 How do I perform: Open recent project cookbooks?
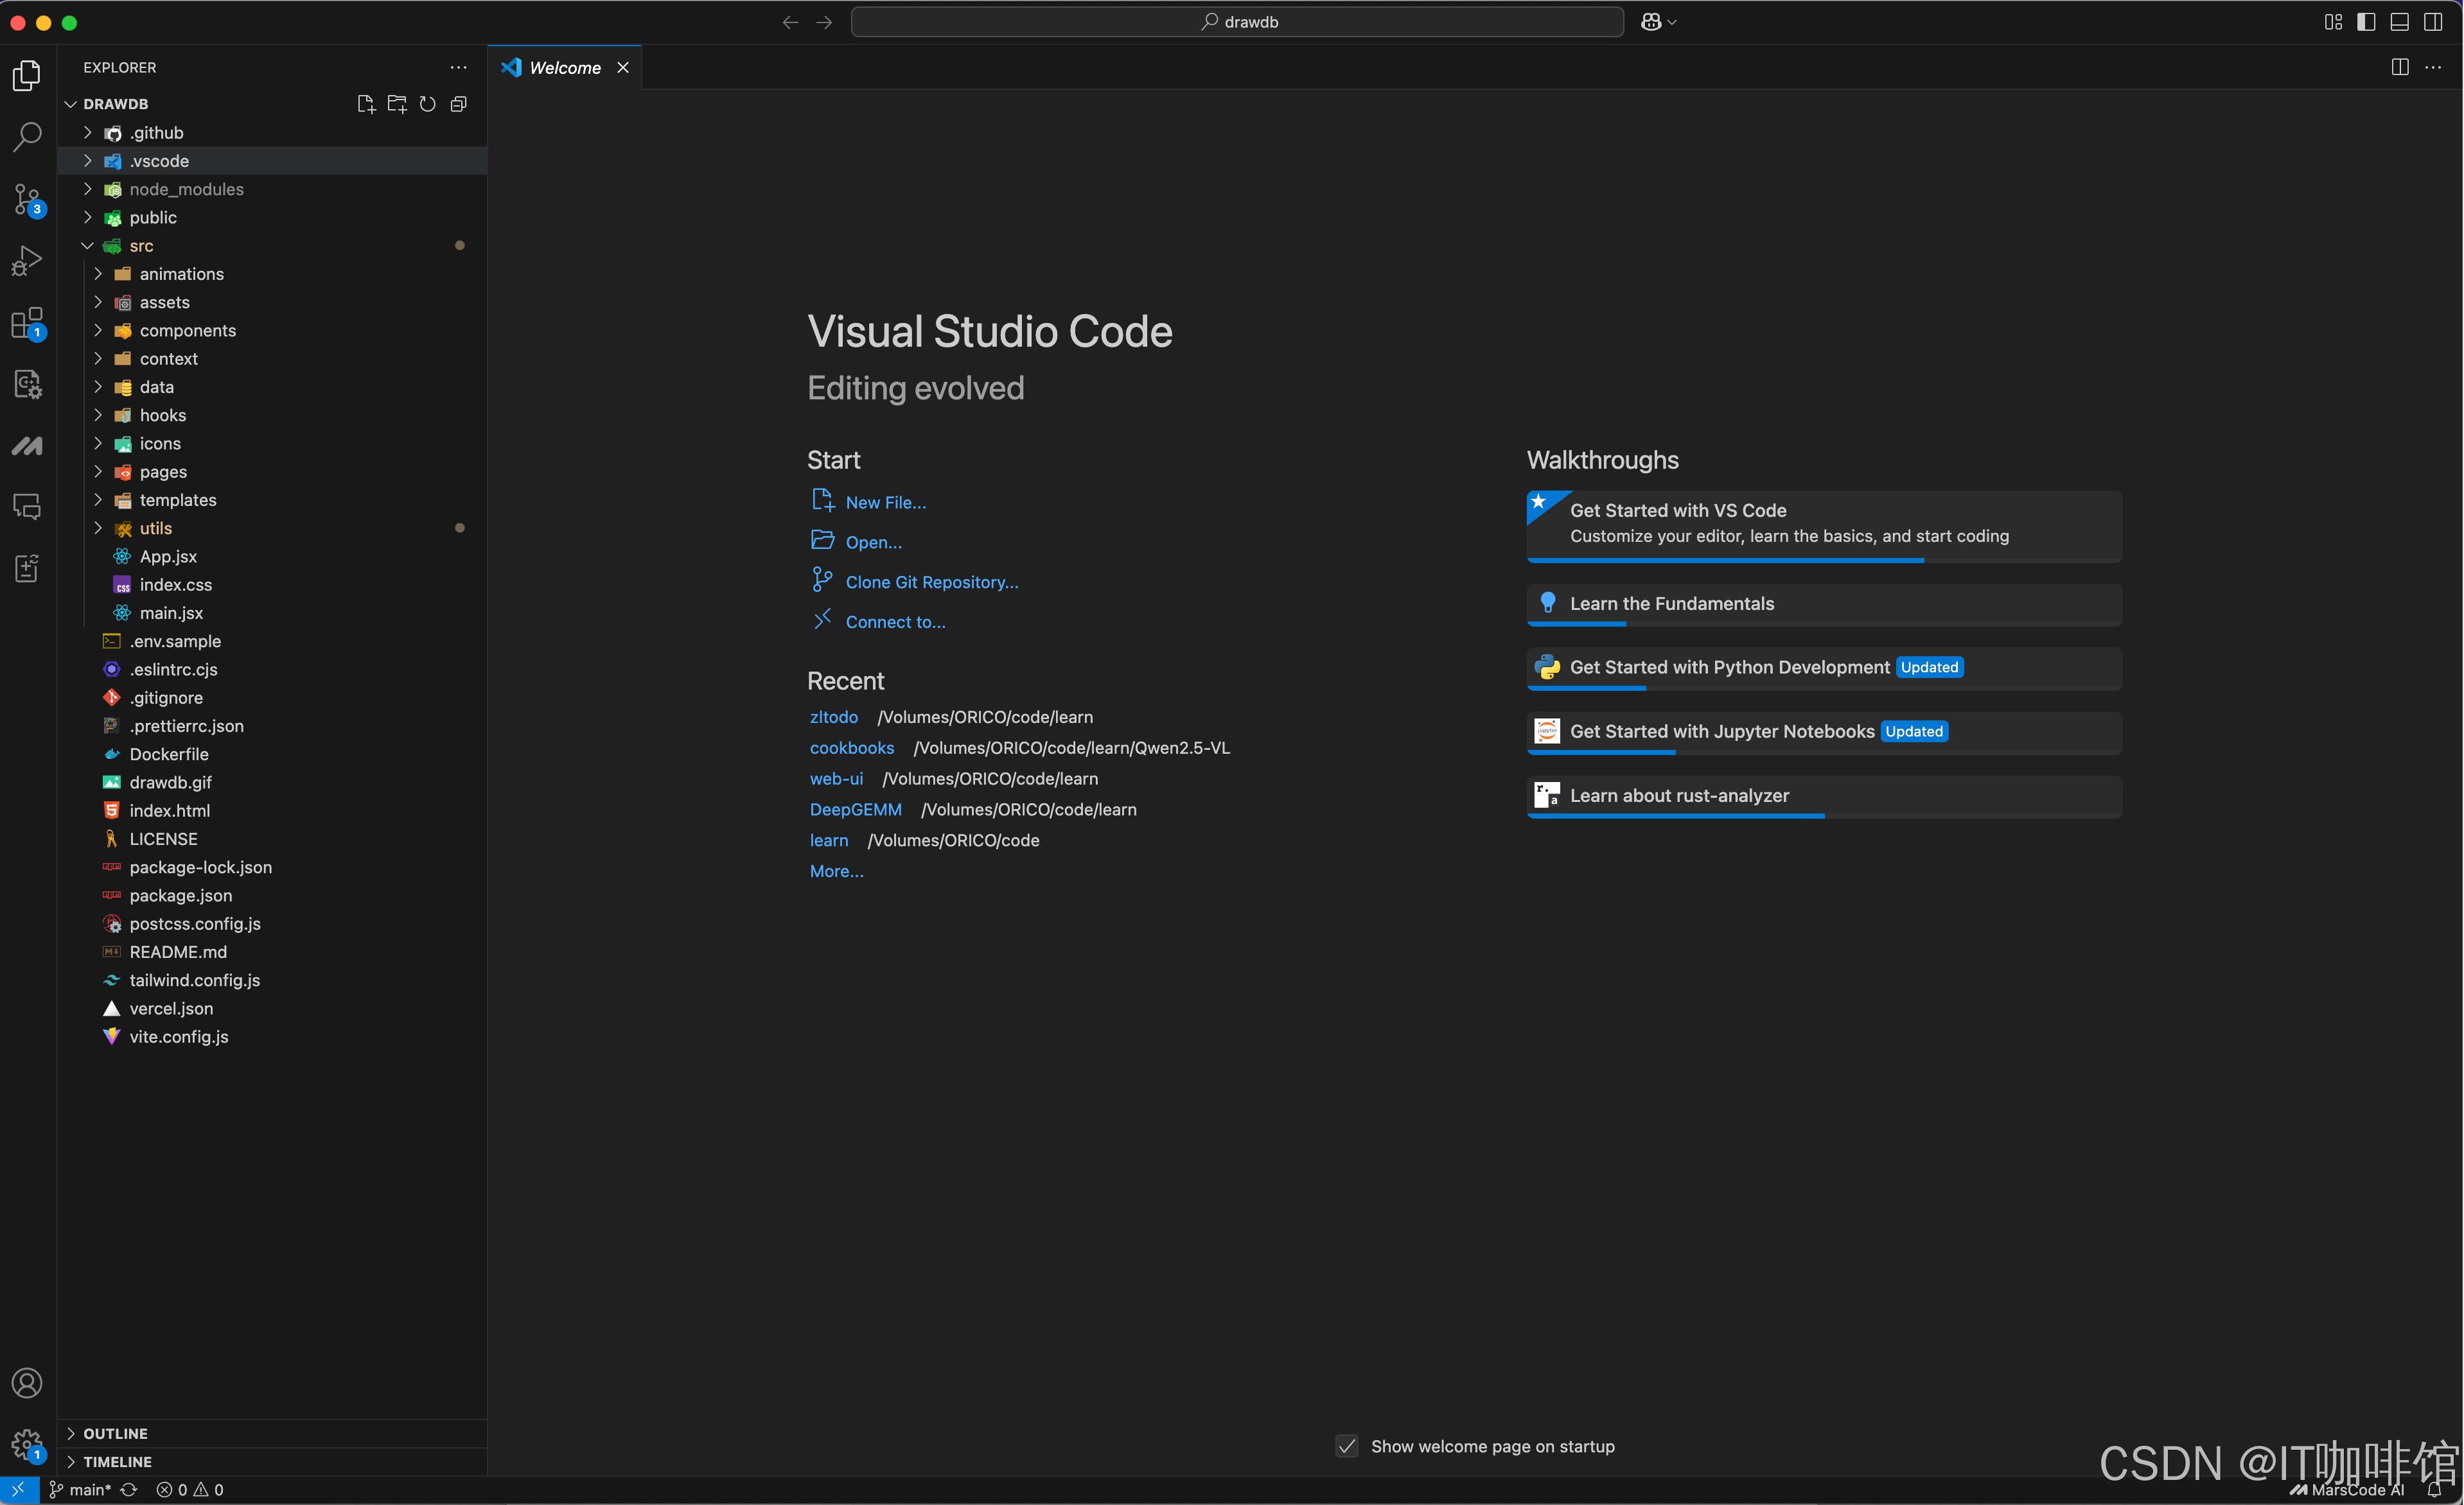(851, 747)
